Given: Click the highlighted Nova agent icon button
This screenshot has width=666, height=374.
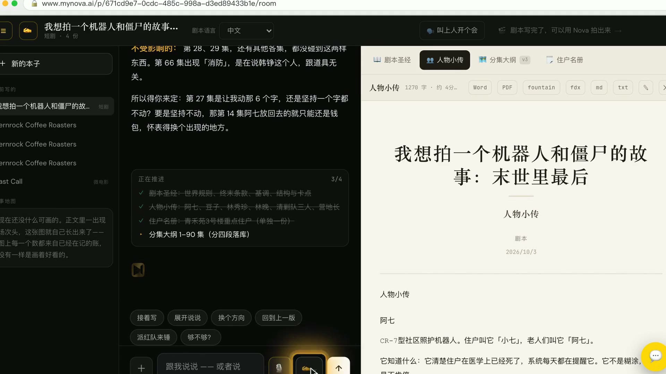Looking at the screenshot, I should tap(309, 366).
